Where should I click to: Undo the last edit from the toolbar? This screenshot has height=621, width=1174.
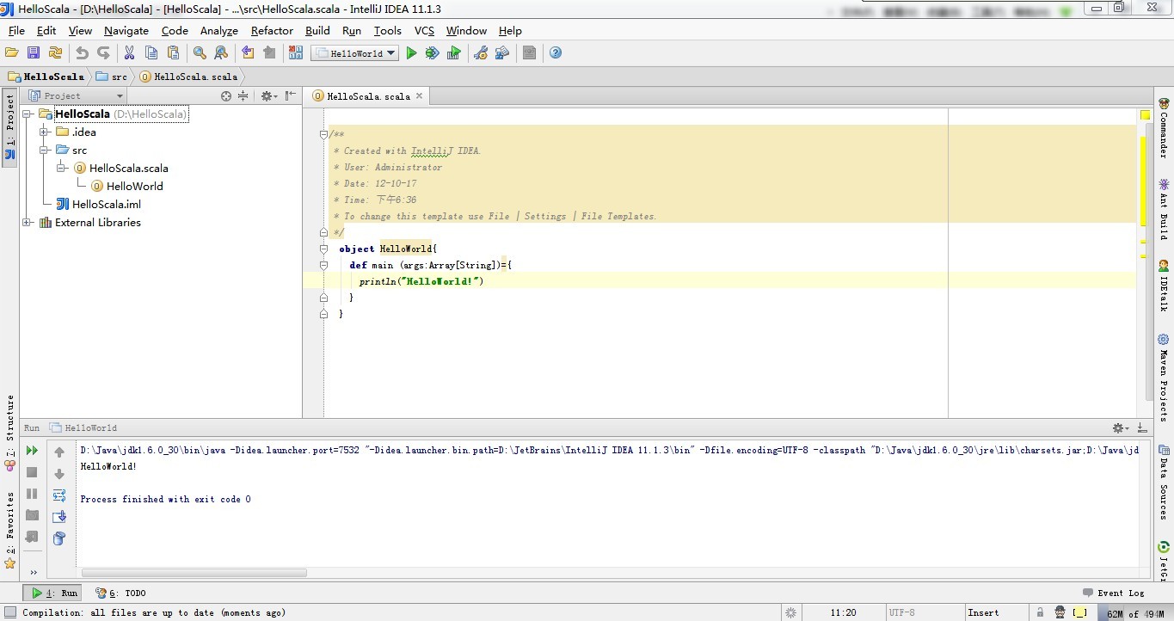[x=82, y=53]
